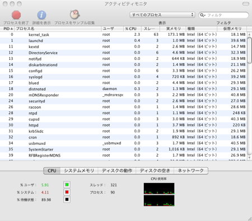Select the launchd process row
Viewport: 252px width, 221px height.
point(123,40)
